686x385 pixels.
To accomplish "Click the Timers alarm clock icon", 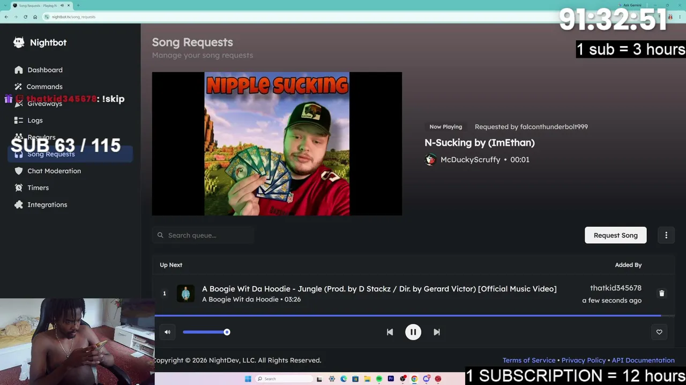I will 19,188.
